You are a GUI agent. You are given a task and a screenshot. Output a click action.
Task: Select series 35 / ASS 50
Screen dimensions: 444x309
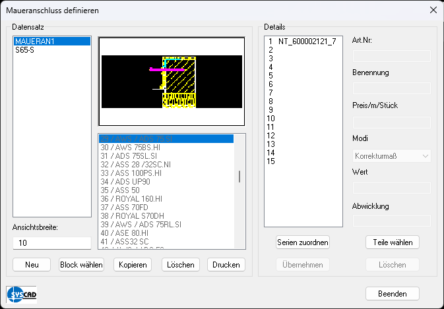(166, 190)
